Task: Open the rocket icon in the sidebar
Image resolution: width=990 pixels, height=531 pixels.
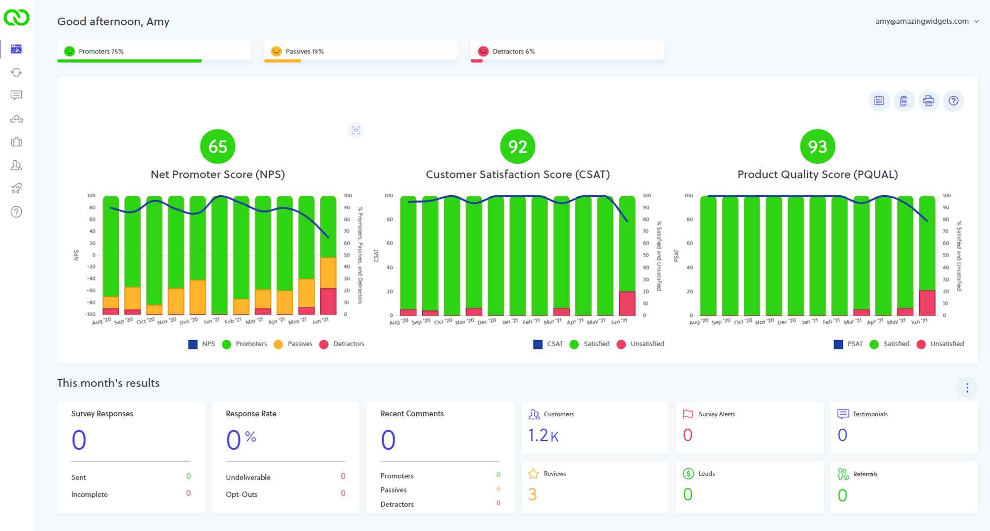Action: 16,188
